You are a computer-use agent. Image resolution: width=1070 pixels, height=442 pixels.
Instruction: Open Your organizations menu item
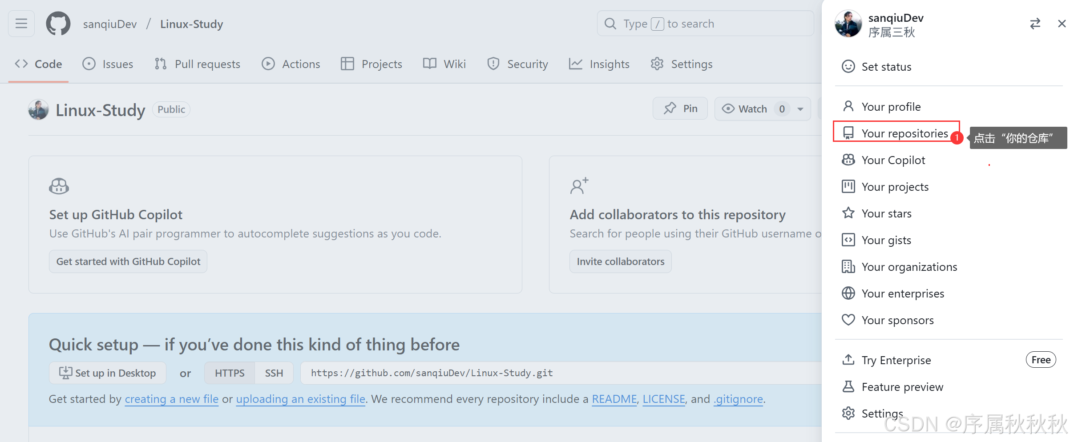[949, 267]
